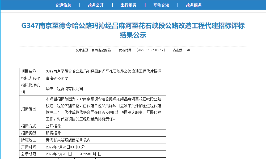Click the 华杰工程咨询有限公司 table cell
The image size is (266, 159).
click(65, 89)
